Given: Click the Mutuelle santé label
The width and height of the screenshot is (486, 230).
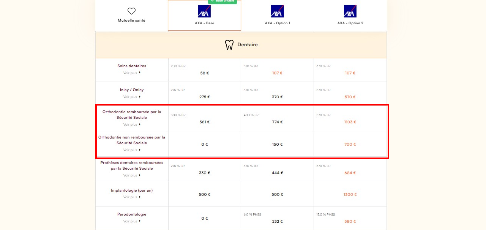Looking at the screenshot, I should 131,20.
